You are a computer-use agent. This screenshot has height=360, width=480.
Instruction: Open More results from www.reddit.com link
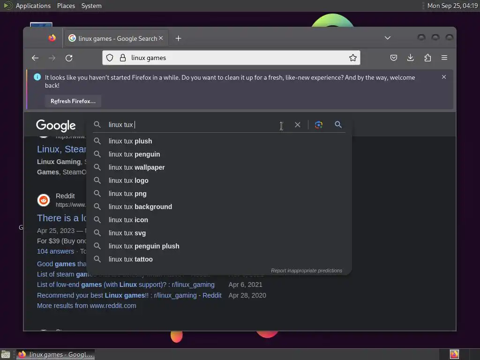click(87, 306)
